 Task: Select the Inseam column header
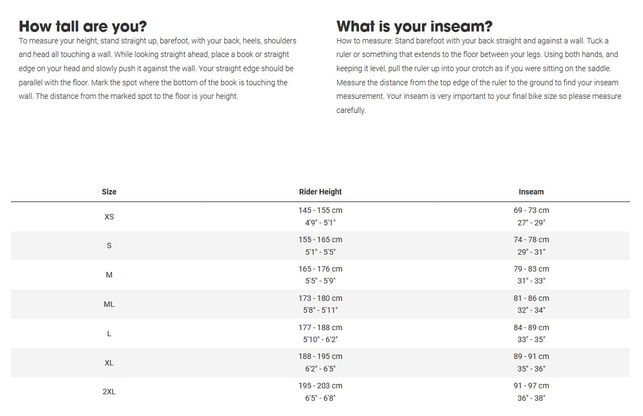point(531,192)
